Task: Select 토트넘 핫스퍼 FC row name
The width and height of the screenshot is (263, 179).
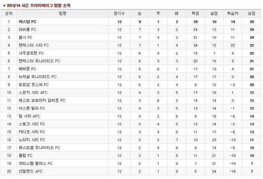Action: click(x=34, y=84)
